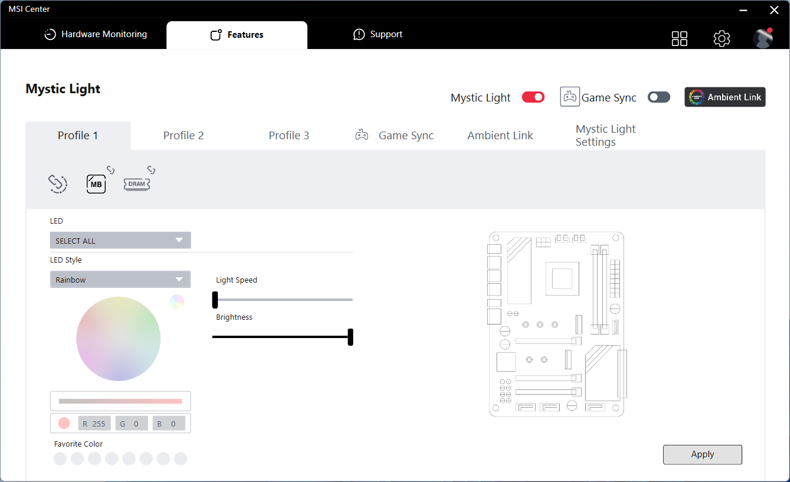790x482 pixels.
Task: Adjust the Light Speed slider
Action: [x=283, y=300]
